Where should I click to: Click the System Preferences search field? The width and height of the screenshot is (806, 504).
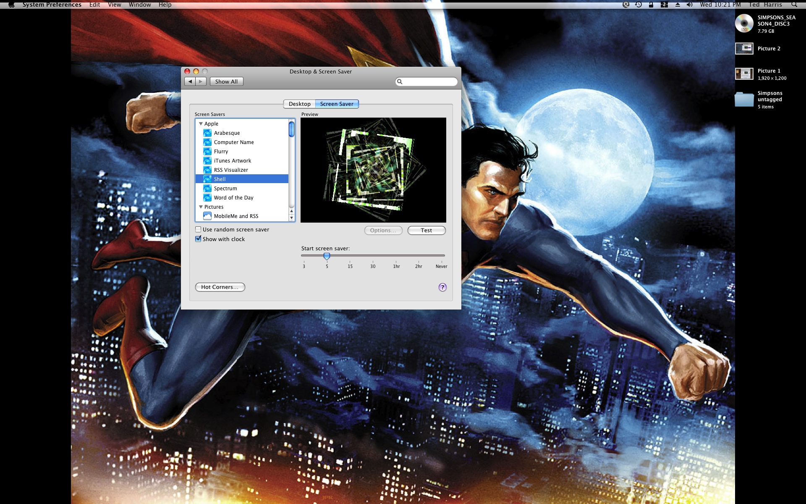(427, 81)
